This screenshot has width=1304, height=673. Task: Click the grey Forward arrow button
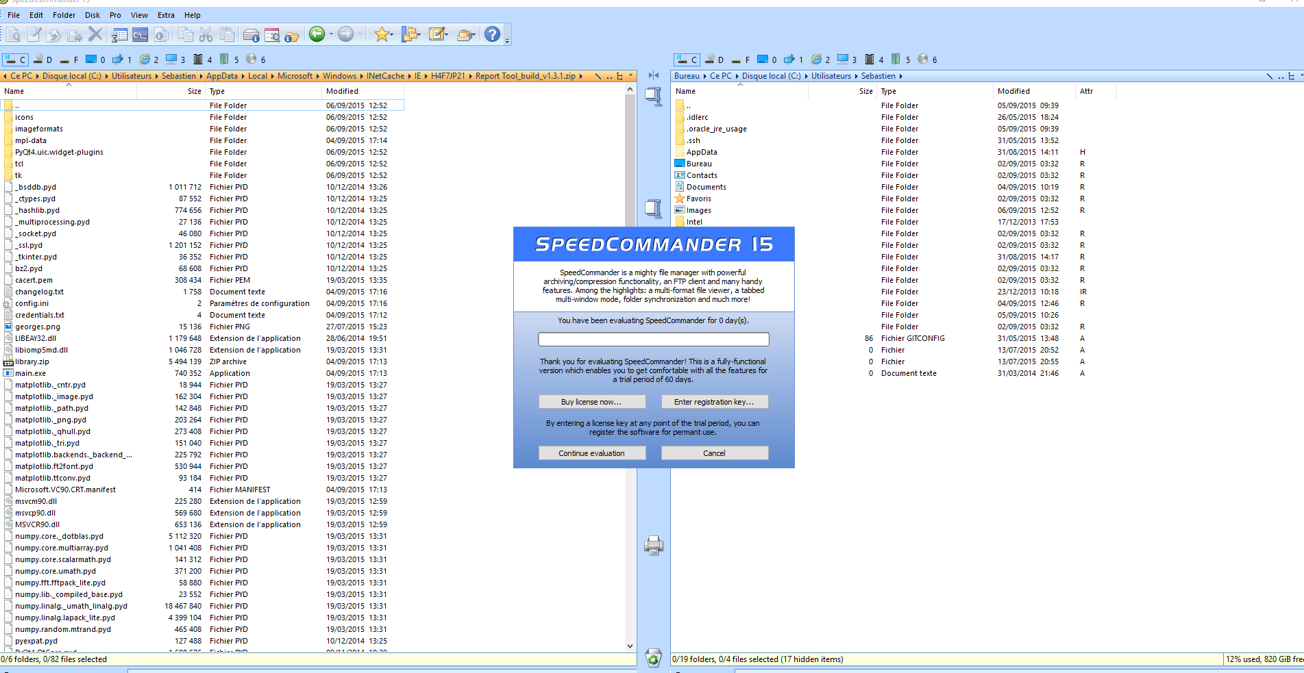tap(346, 34)
